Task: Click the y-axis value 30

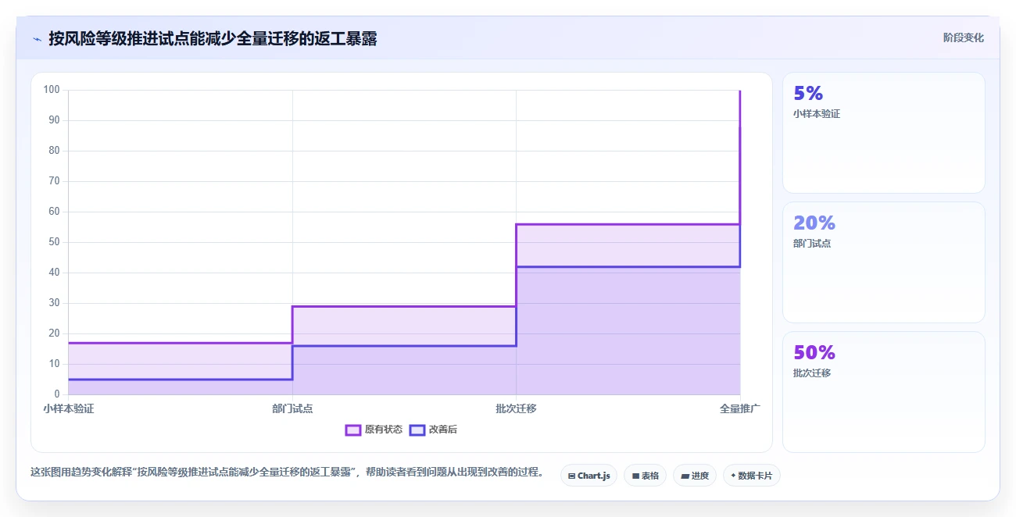Action: tap(54, 303)
